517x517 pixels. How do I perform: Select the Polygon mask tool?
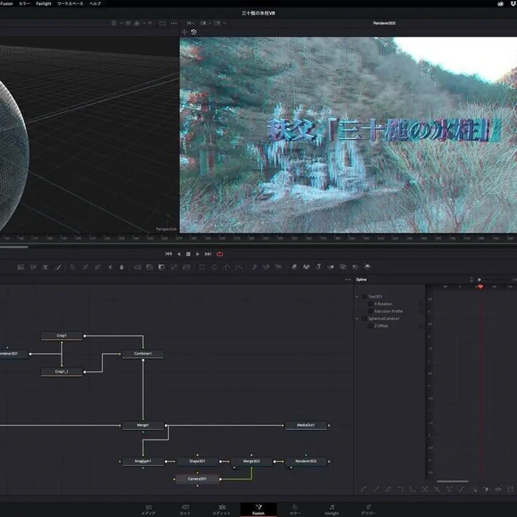click(227, 268)
